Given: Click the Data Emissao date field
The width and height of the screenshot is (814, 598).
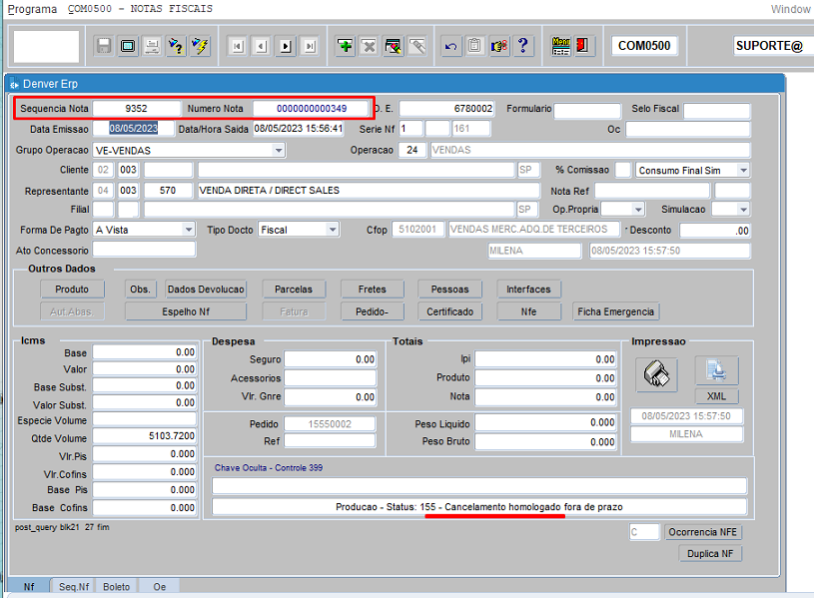Looking at the screenshot, I should pos(133,129).
